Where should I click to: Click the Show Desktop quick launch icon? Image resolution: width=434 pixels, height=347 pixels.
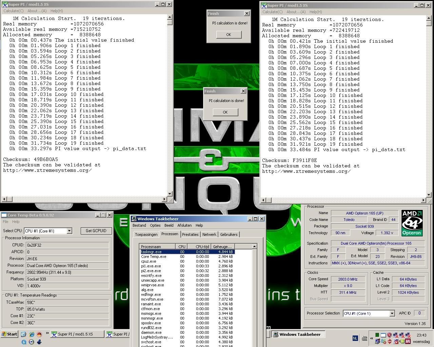point(23,334)
